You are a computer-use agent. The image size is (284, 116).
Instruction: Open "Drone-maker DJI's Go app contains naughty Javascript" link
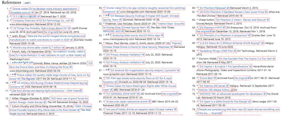(x=144, y=10)
